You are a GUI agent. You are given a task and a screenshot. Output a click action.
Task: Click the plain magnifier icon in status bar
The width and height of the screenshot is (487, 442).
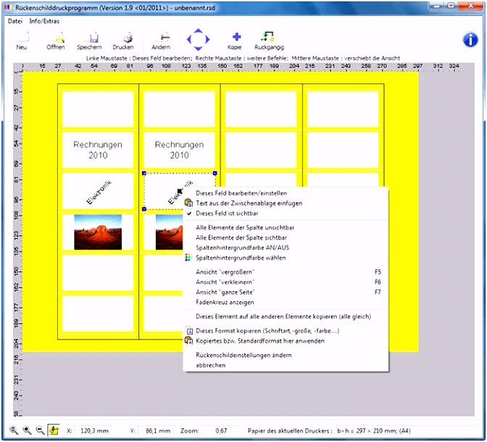click(14, 430)
